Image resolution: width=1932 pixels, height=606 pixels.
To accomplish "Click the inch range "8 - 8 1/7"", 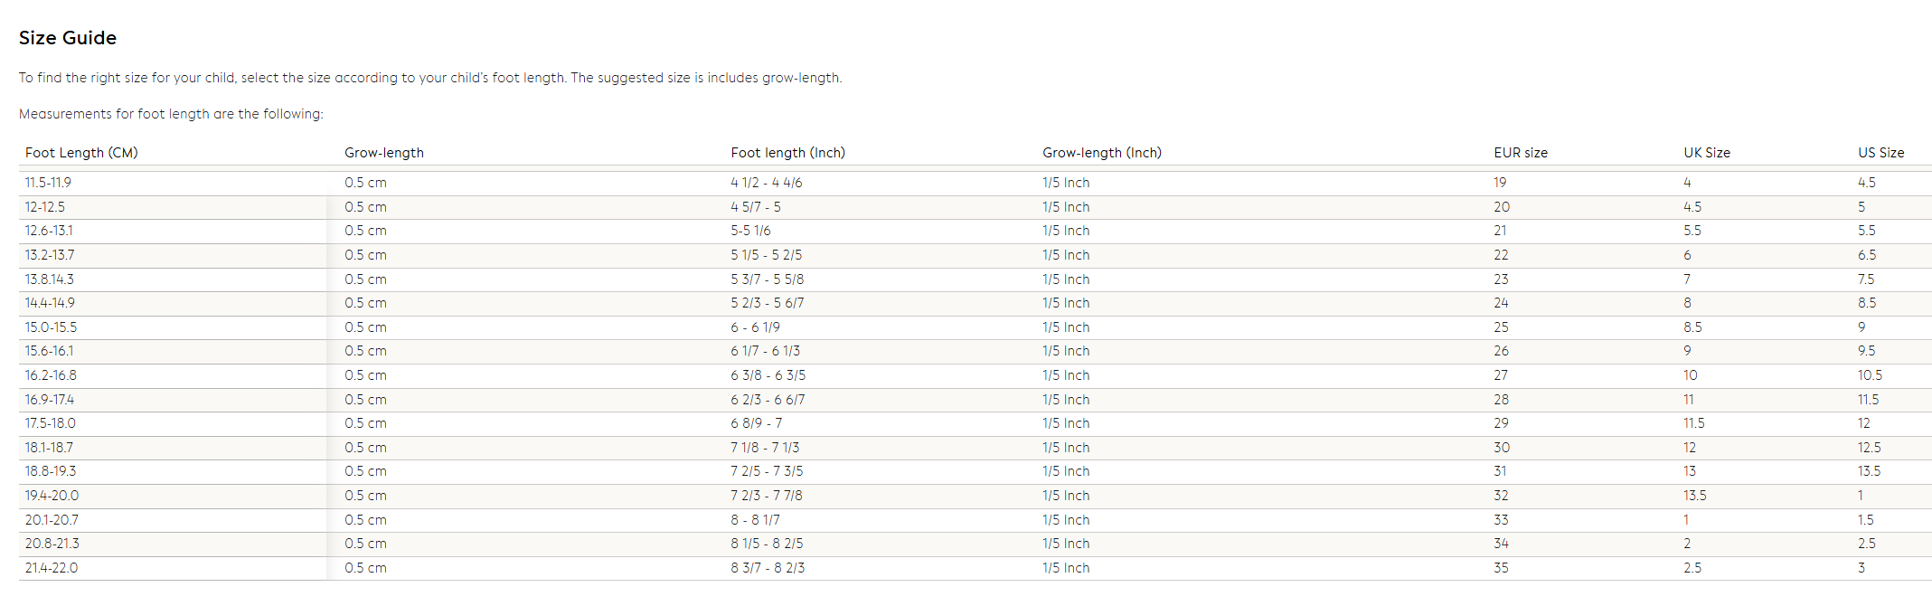I will [755, 520].
